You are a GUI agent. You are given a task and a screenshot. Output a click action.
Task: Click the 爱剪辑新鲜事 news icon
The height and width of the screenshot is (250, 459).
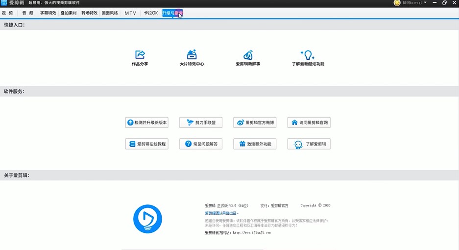(248, 54)
